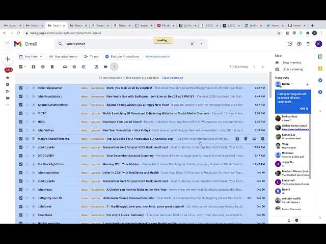Uncheck the NSDL email checkbox
This screenshot has width=326, height=244.
[21, 122]
